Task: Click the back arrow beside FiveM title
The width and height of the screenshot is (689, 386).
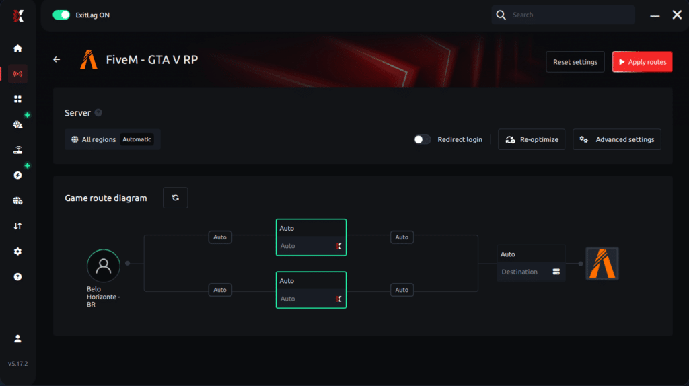Action: coord(57,60)
